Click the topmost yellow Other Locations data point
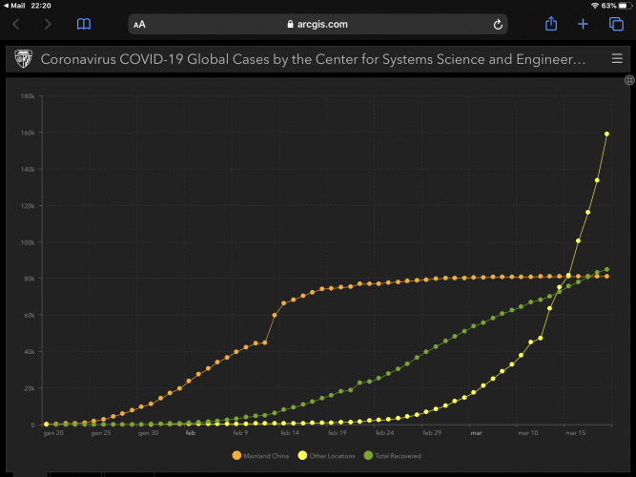The width and height of the screenshot is (636, 477). pyautogui.click(x=607, y=134)
